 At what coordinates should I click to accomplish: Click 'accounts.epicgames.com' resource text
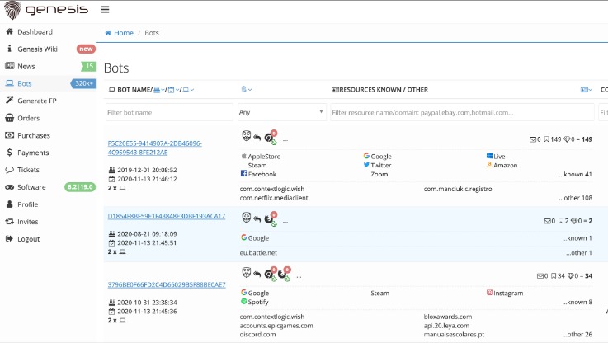tap(276, 326)
